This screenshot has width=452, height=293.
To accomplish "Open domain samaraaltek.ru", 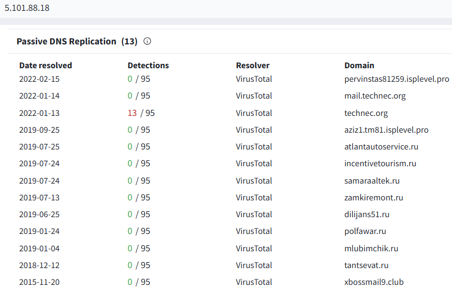I will [372, 181].
